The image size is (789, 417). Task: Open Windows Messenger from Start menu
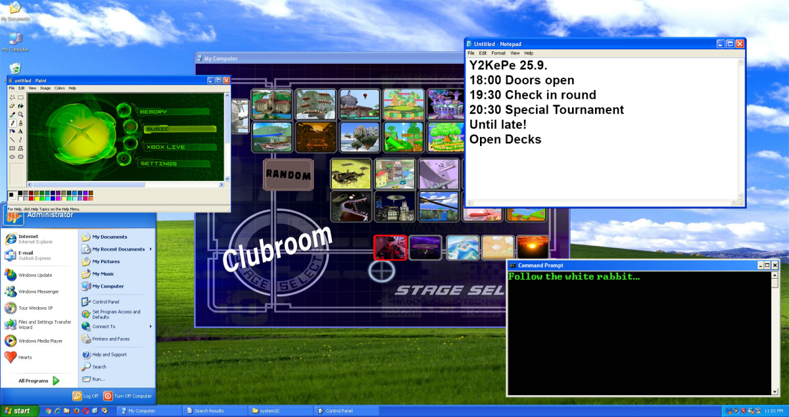[33, 291]
